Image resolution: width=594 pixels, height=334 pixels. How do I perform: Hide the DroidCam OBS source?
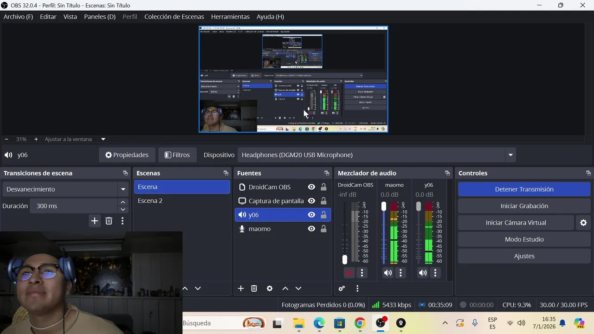[311, 187]
